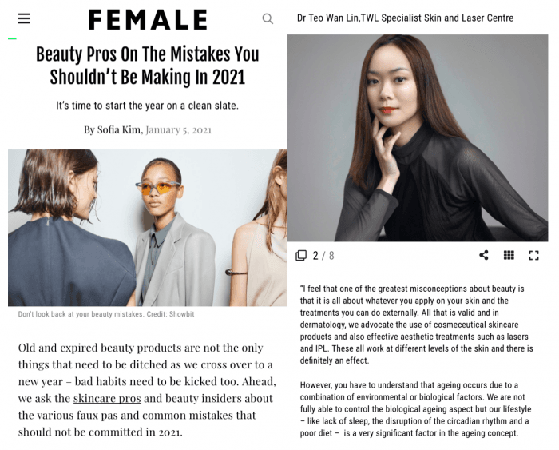The image size is (559, 450).
Task: Go to the FEMALE homepage logo
Action: [x=148, y=19]
